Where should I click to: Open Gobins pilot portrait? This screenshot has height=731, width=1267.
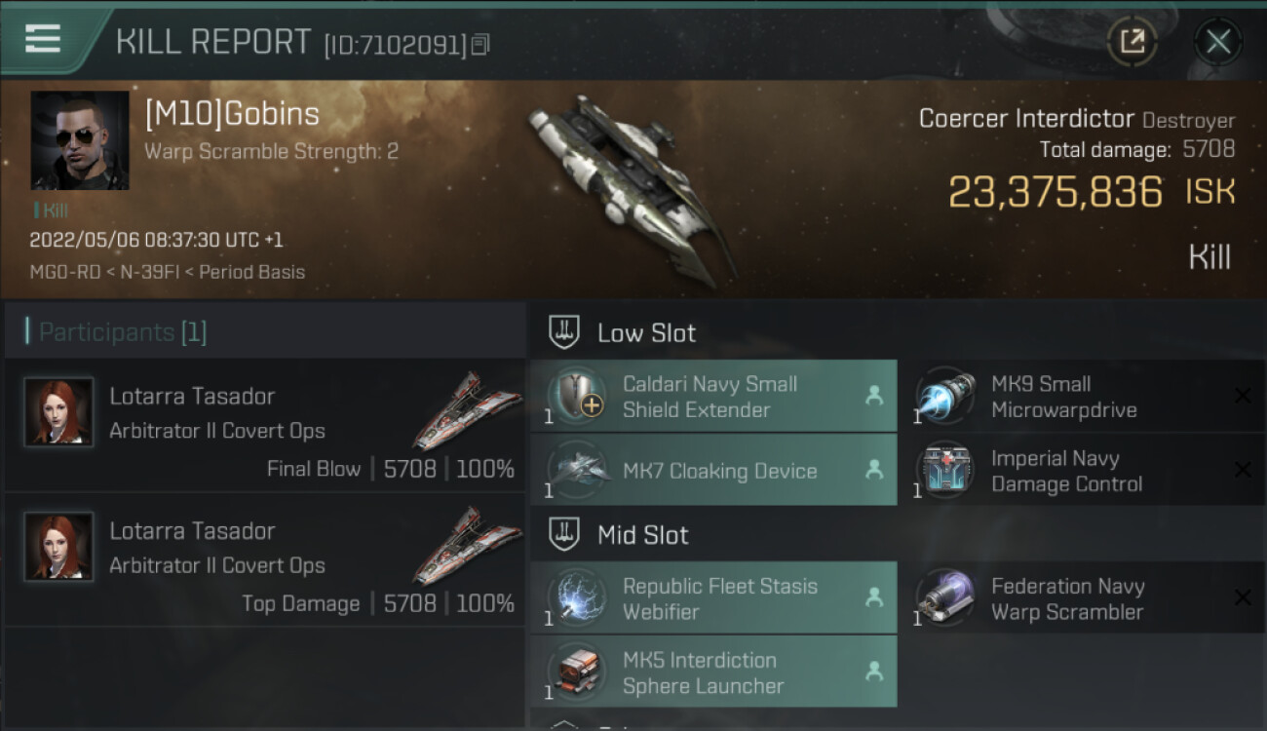pyautogui.click(x=80, y=140)
